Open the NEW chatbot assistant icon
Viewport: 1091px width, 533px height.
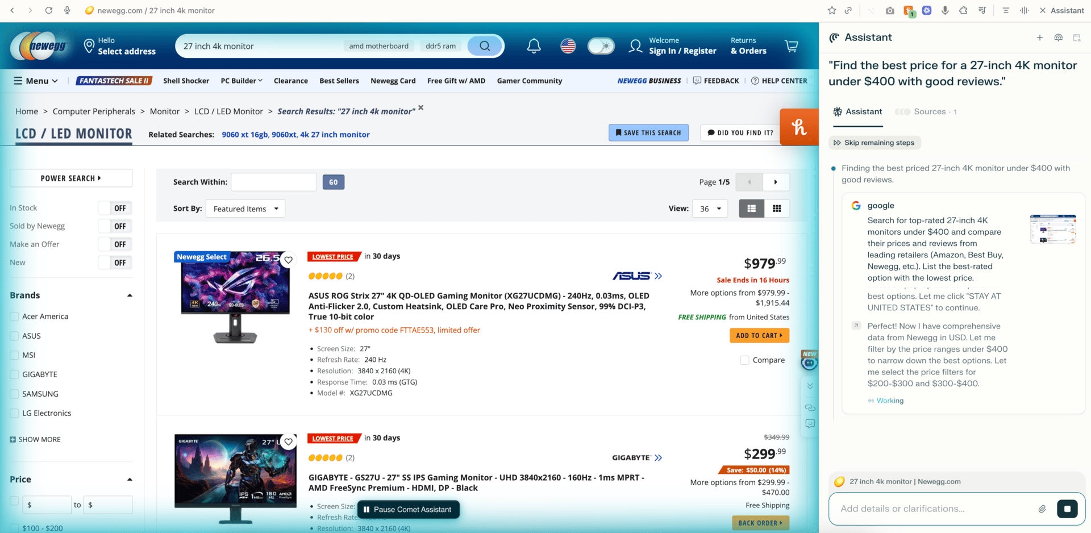[809, 360]
